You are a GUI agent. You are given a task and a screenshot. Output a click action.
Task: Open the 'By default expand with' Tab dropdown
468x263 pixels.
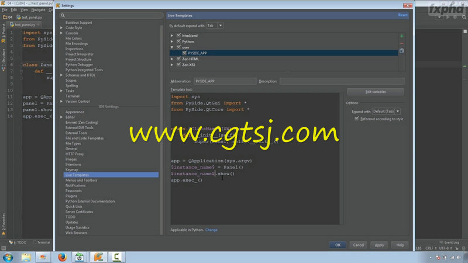(215, 26)
